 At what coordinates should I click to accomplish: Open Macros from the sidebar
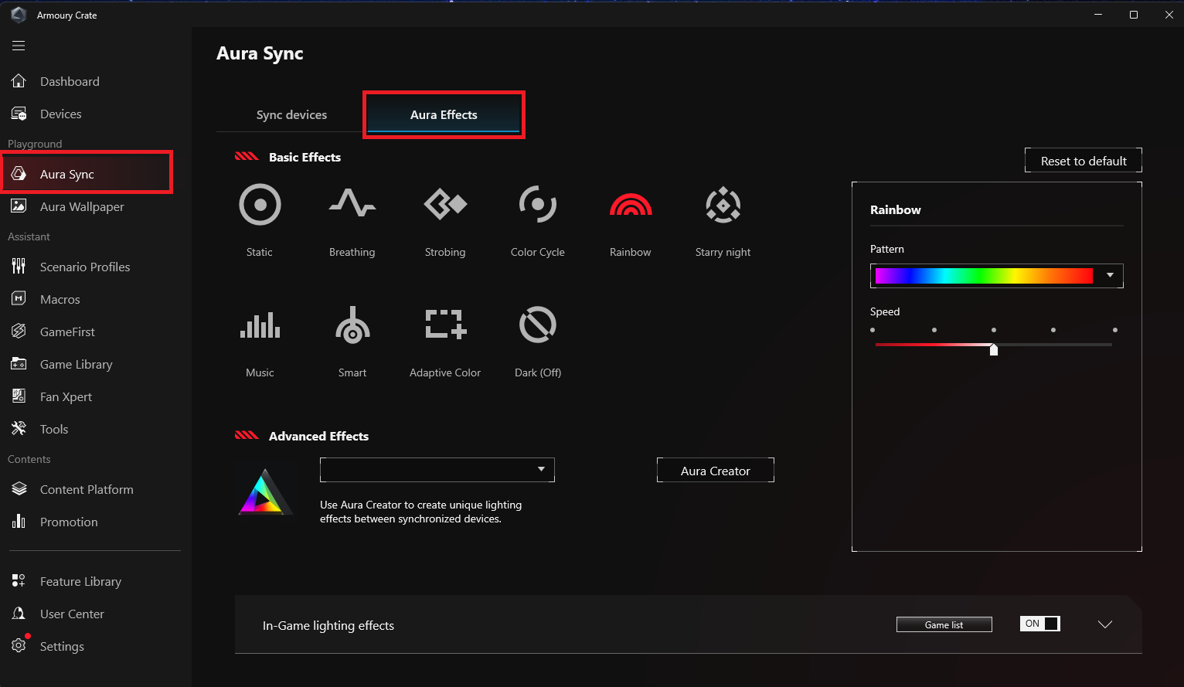tap(60, 299)
